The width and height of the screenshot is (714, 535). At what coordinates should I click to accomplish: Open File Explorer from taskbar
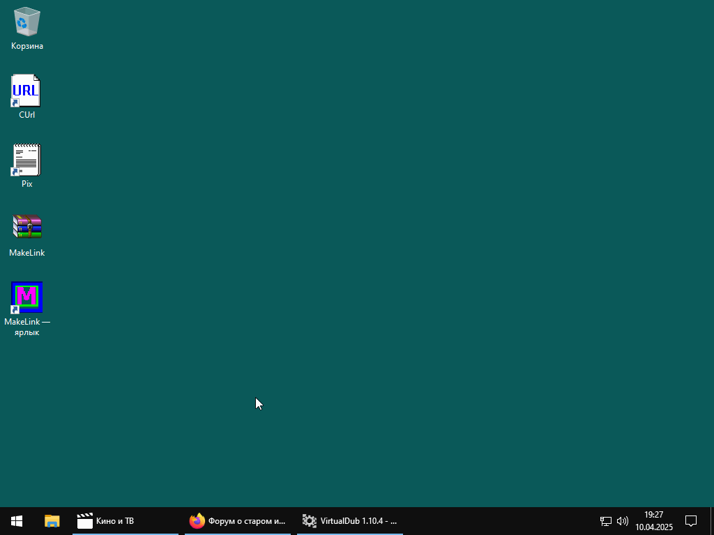point(52,521)
